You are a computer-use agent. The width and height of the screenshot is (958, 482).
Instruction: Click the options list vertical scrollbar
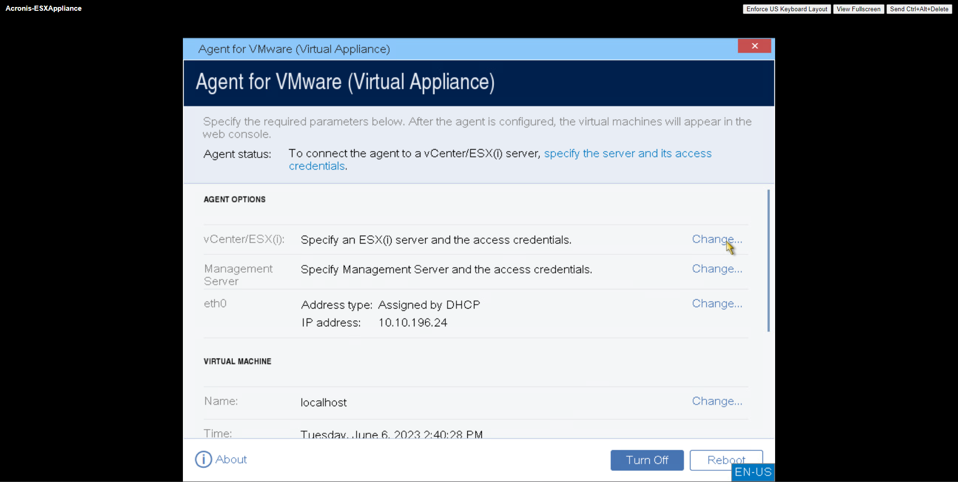(769, 260)
